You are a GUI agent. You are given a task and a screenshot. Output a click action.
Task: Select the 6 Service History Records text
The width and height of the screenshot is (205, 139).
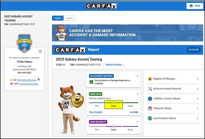click(167, 89)
